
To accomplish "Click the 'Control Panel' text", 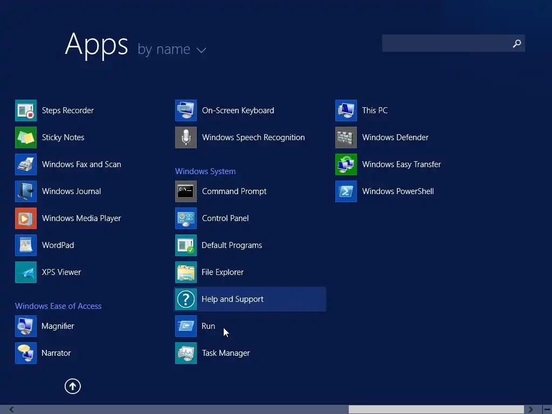I will (225, 218).
